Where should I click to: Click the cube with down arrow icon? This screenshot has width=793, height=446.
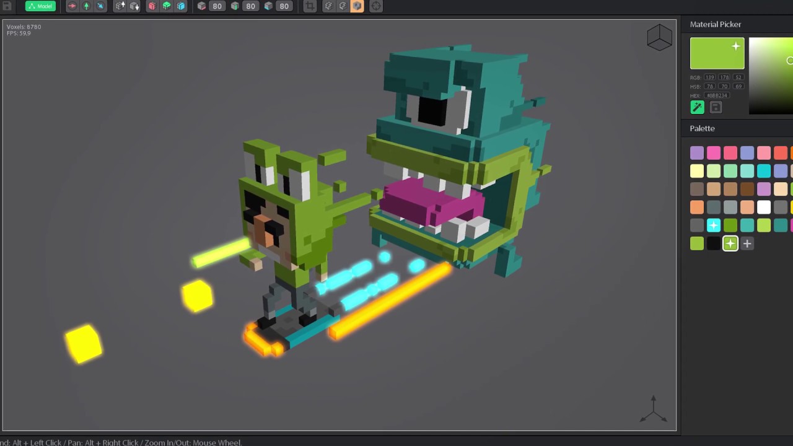[x=134, y=6]
